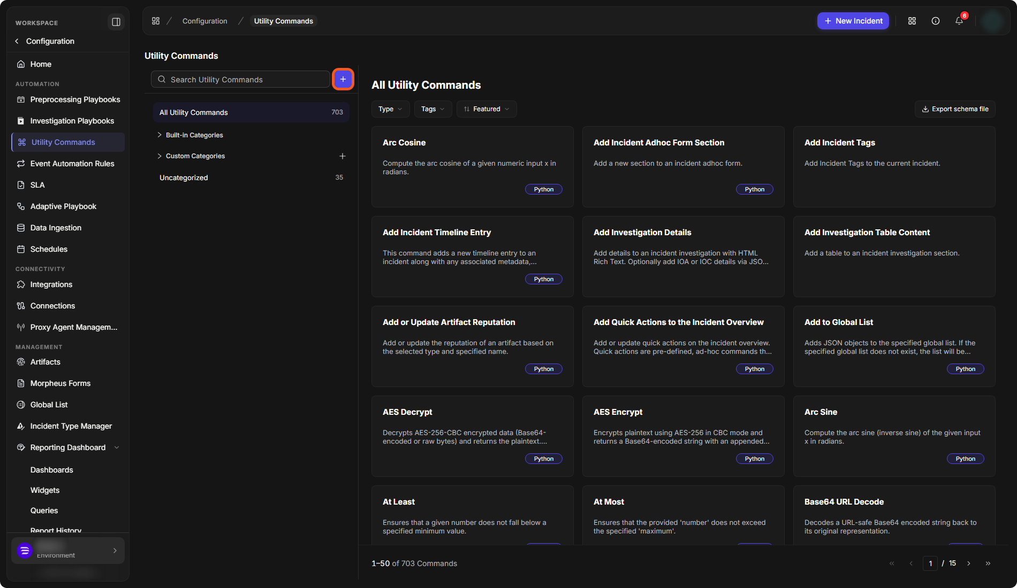The image size is (1017, 588).
Task: Select Uncategorized commands list
Action: [x=251, y=177]
